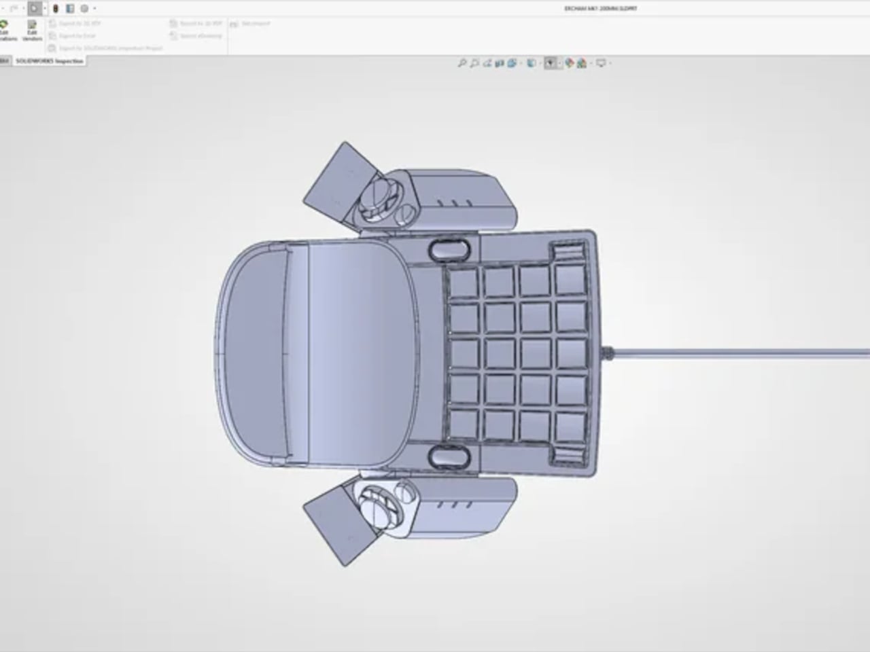Click the Zoom to Fit magnifier icon

[x=462, y=63]
